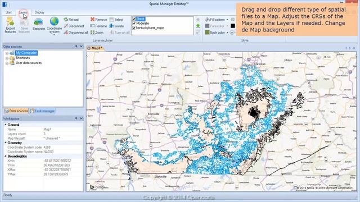Select the Street layer name
The width and height of the screenshot is (360, 202).
(140, 19)
